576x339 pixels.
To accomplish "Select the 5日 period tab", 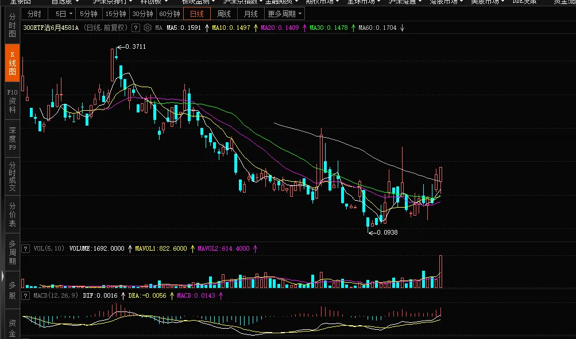I will pos(60,14).
